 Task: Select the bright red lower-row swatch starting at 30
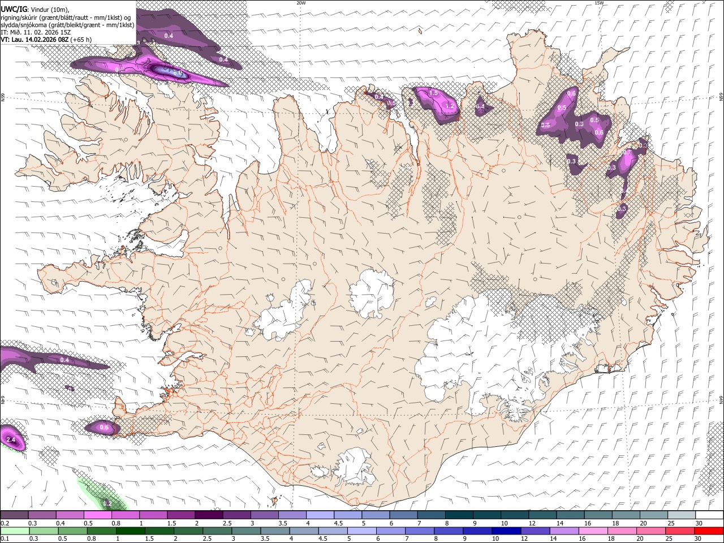coord(708,531)
